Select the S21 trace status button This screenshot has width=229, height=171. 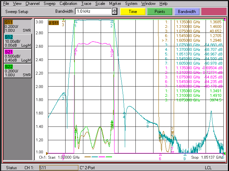(18, 56)
